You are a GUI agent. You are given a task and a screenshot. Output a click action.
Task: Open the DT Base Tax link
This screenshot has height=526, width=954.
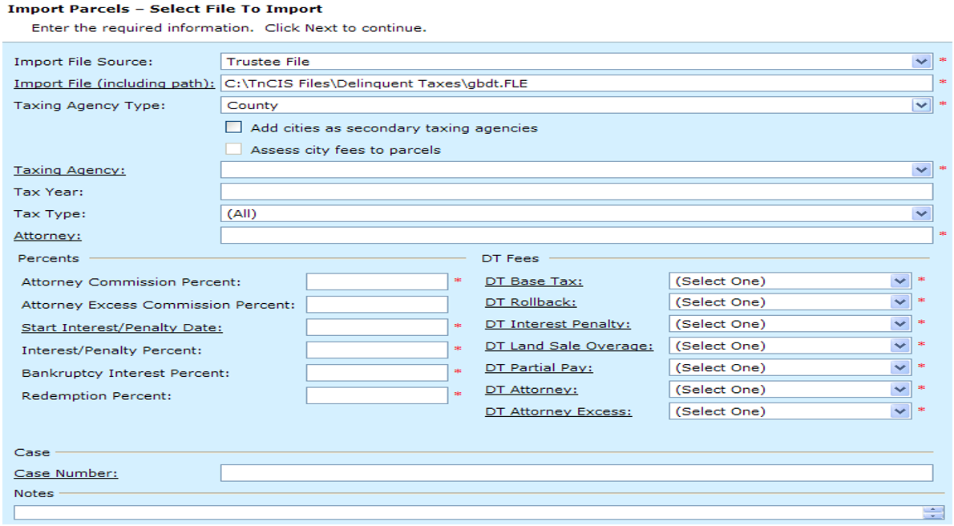(534, 281)
